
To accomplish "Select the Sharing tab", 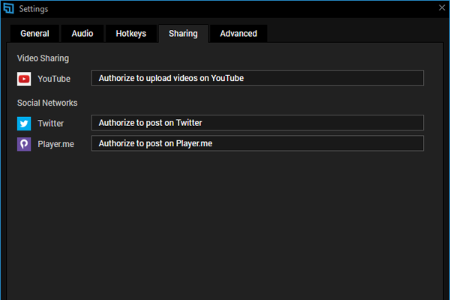I will 183,34.
